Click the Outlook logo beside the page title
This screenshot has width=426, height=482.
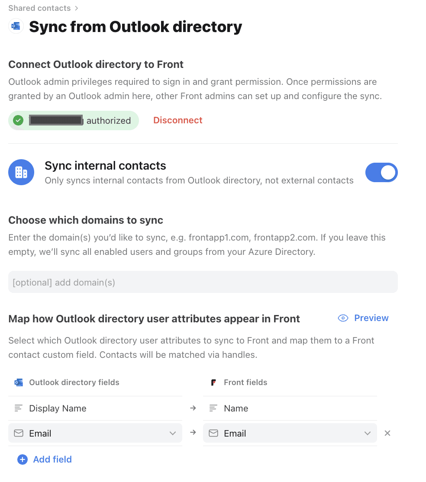pos(16,26)
